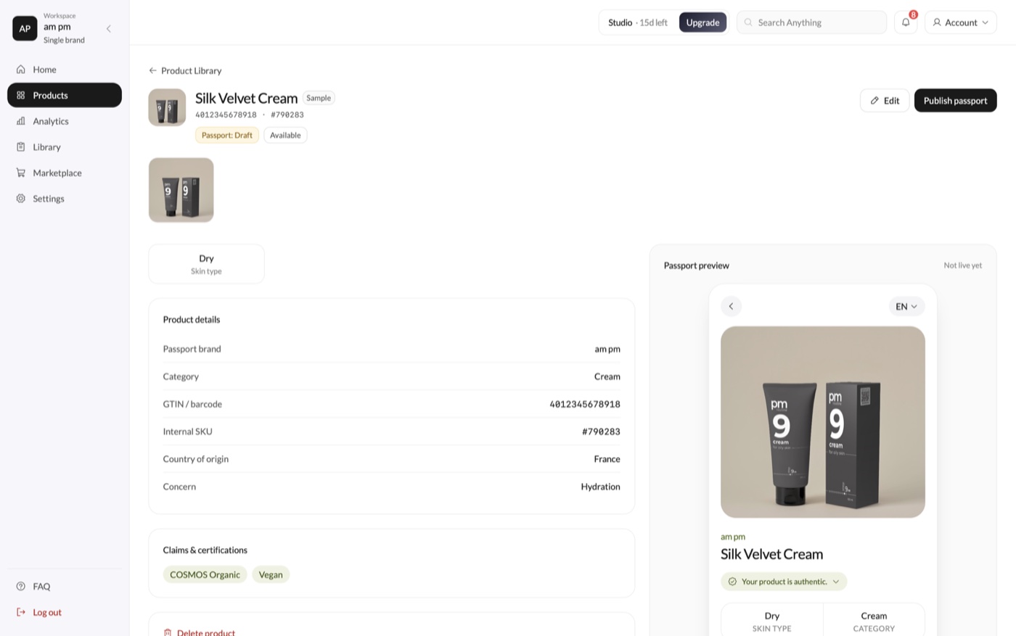Collapse the sidebar with the chevron

109,28
